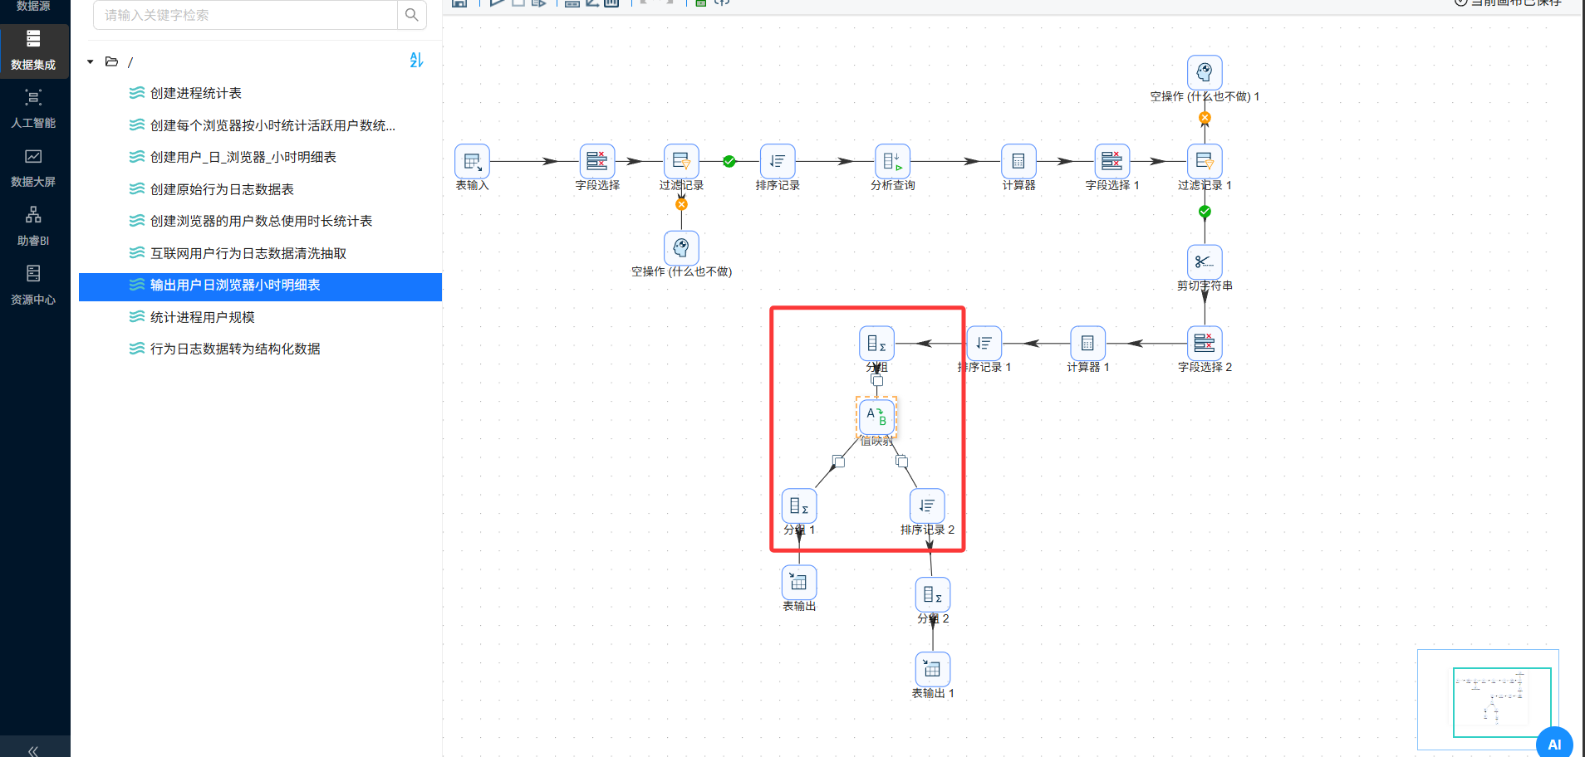This screenshot has width=1585, height=757.
Task: Select the 排序记录 2 node
Action: coord(927,505)
